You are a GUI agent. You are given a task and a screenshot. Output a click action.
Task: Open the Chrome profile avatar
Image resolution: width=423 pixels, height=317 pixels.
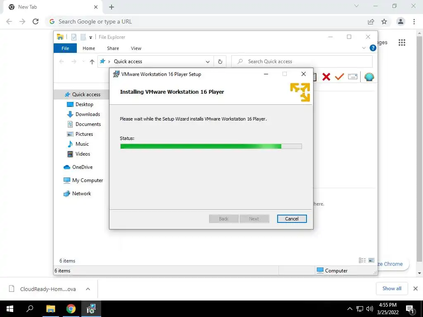click(401, 21)
